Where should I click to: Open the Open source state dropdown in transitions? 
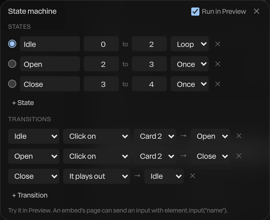tap(34, 156)
